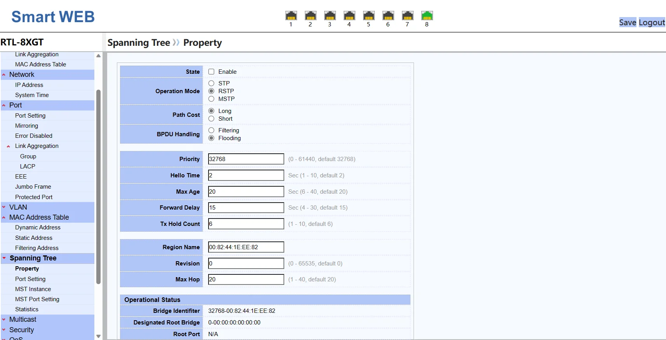Click the port 4 status icon
The height and width of the screenshot is (340, 666).
coord(349,16)
